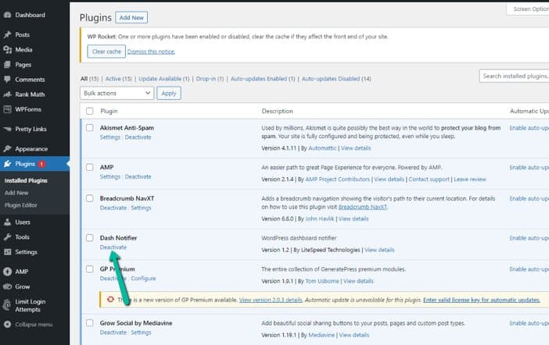Click the Clear cache button
The width and height of the screenshot is (549, 345).
tap(106, 52)
